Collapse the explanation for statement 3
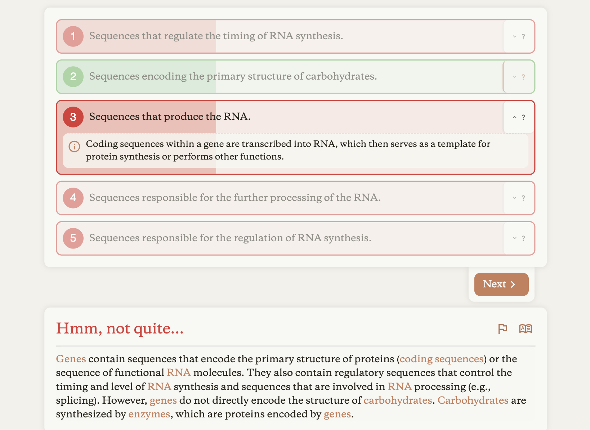Image resolution: width=590 pixels, height=430 pixels. [x=514, y=117]
